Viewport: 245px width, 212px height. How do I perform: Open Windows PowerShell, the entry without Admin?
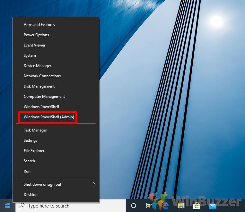coord(56,107)
